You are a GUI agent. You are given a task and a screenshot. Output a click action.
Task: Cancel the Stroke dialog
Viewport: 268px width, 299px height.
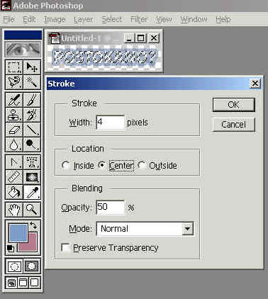click(234, 125)
